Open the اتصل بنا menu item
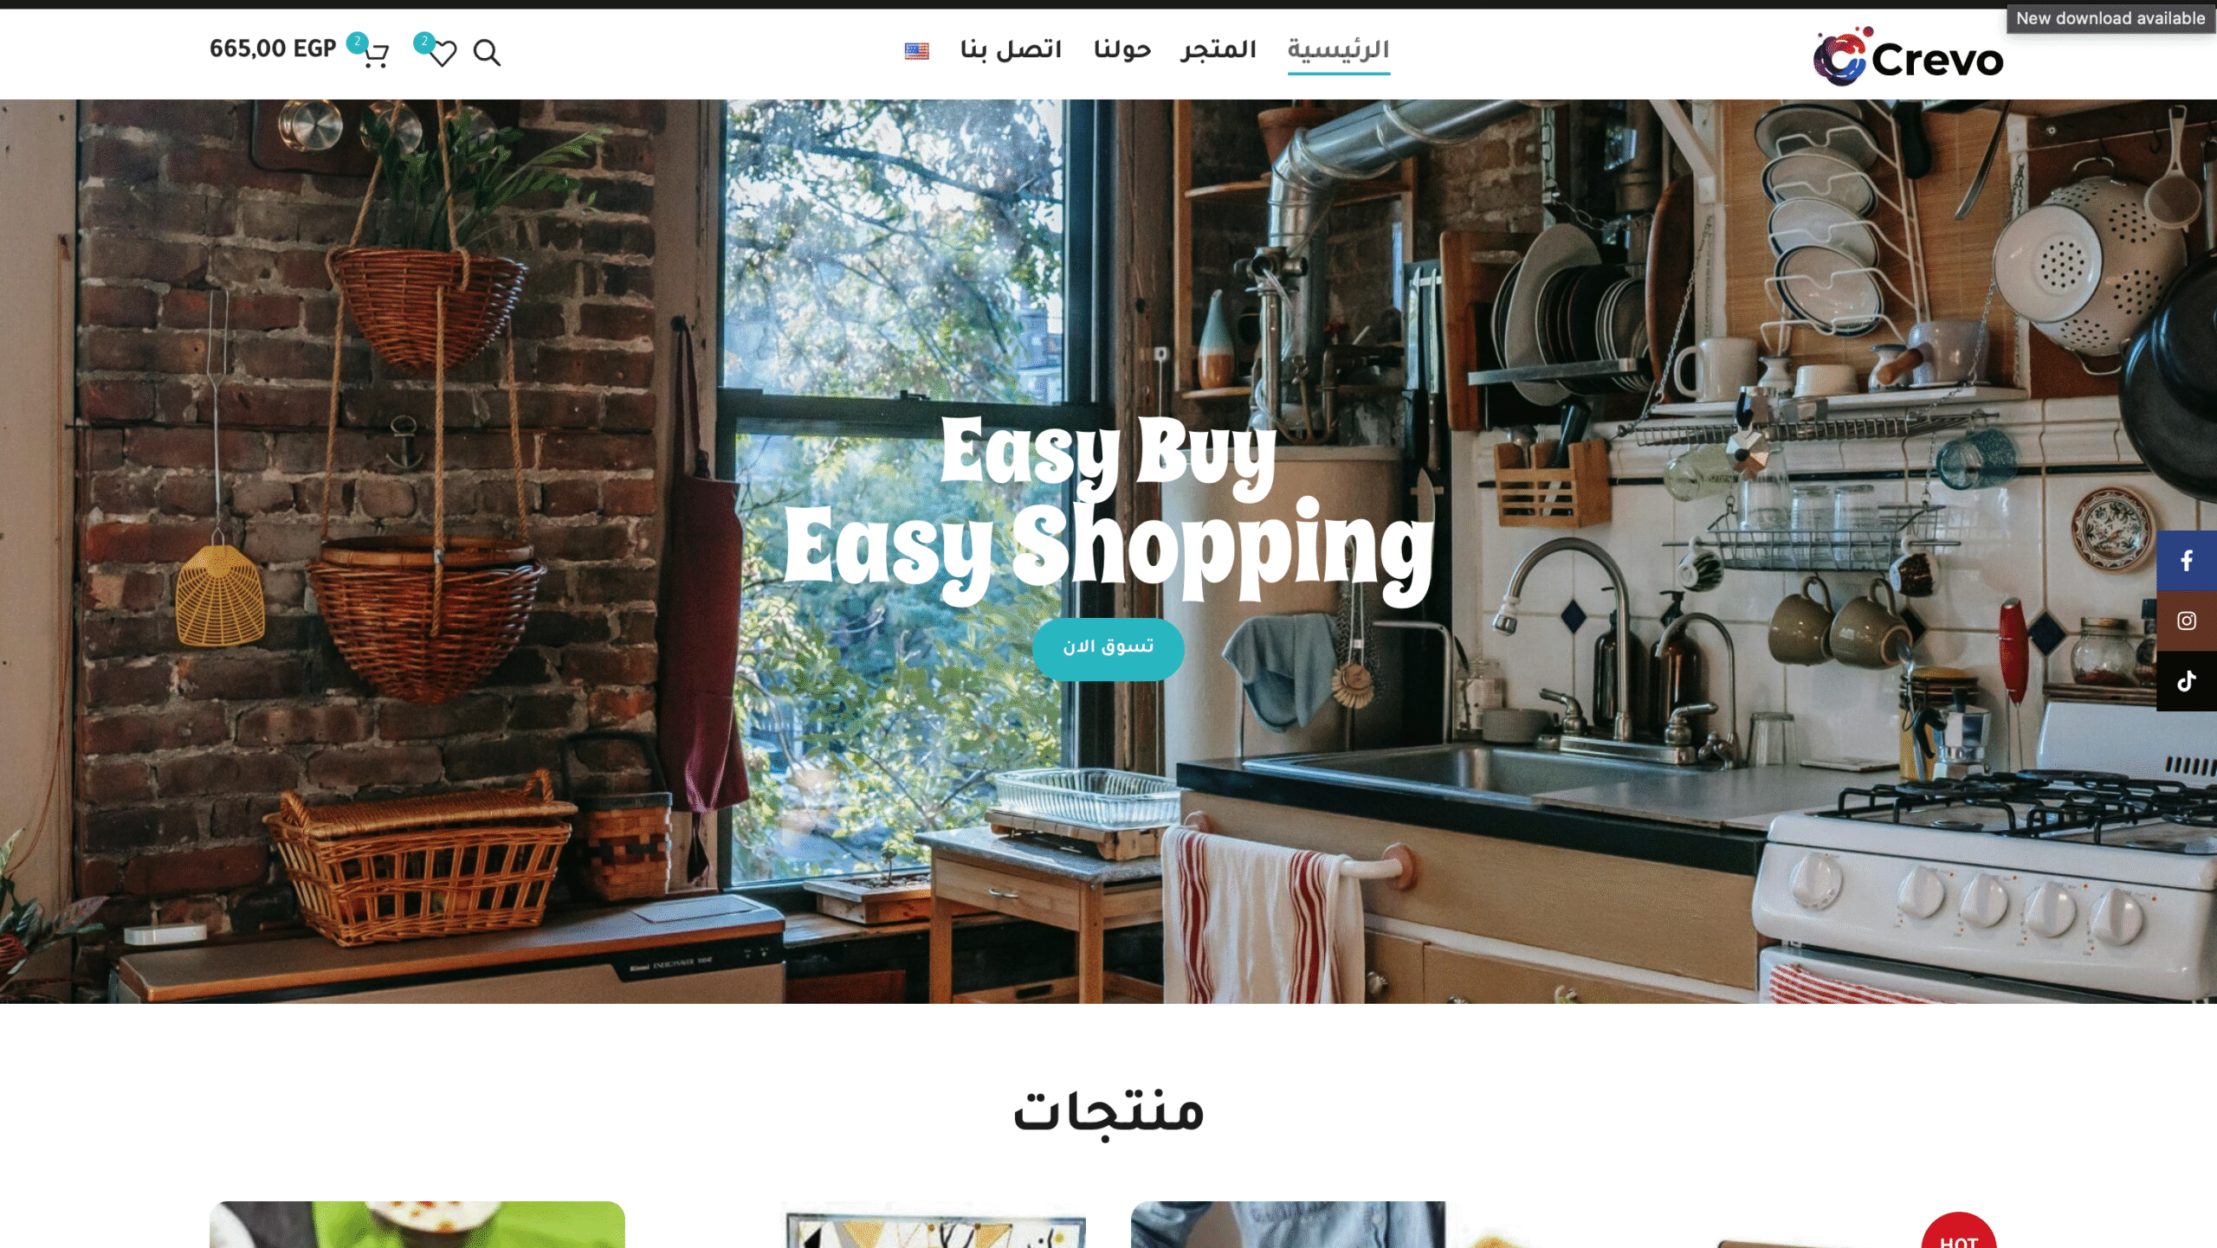The width and height of the screenshot is (2217, 1248). [x=1011, y=49]
